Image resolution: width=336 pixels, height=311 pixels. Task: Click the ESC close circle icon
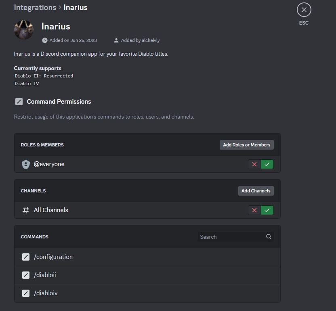point(304,10)
